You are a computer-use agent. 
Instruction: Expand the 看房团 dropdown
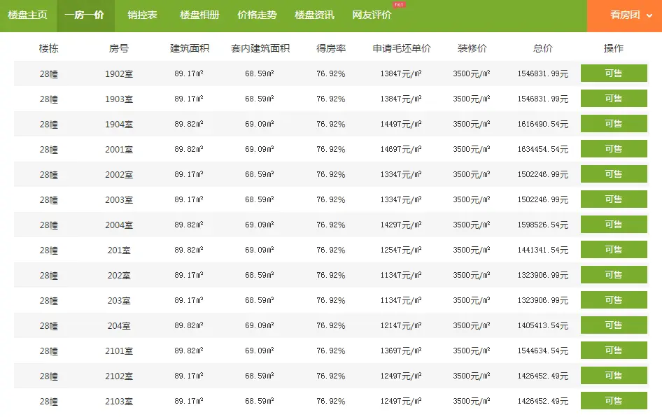(624, 15)
